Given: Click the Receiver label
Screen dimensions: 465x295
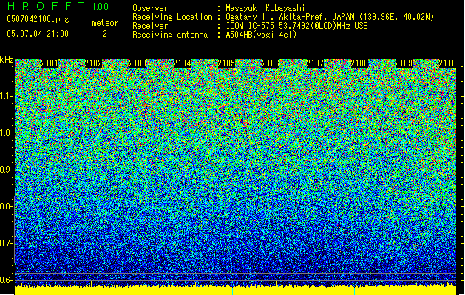Looking at the screenshot, I should 150,26.
